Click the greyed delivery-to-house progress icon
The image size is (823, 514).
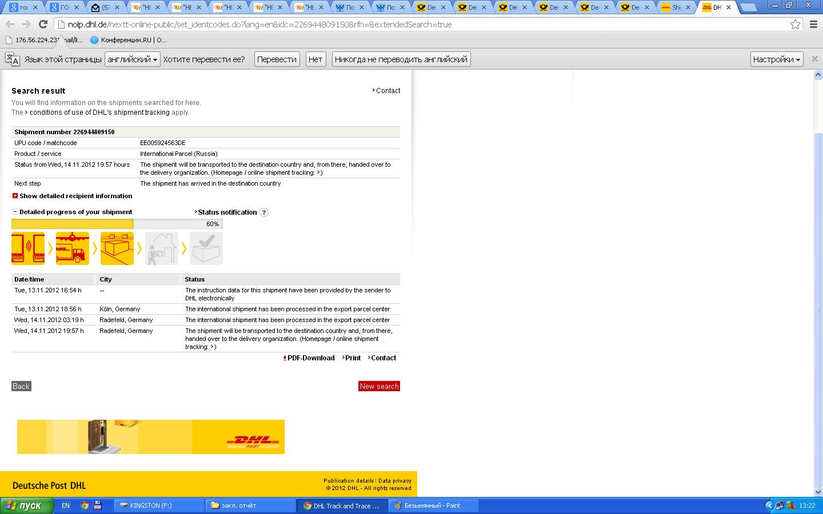[x=162, y=248]
